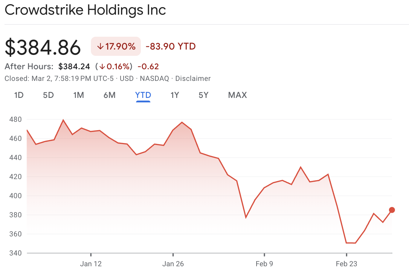Click the down arrow beside 0.16% after-hours change
Viewport: 409px width, 274px height.
point(103,66)
